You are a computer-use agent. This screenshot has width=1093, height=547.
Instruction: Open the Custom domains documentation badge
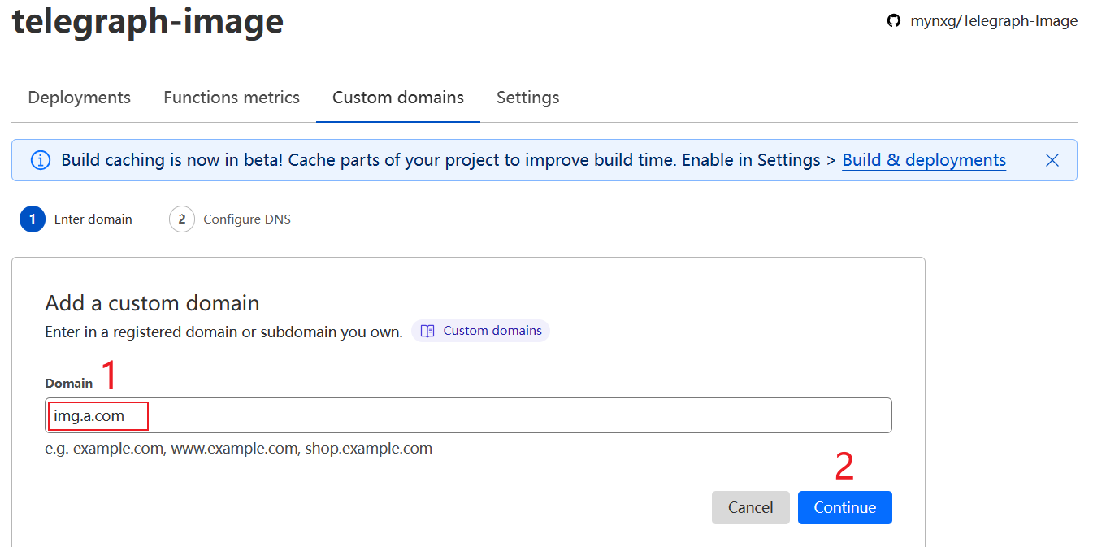point(481,331)
